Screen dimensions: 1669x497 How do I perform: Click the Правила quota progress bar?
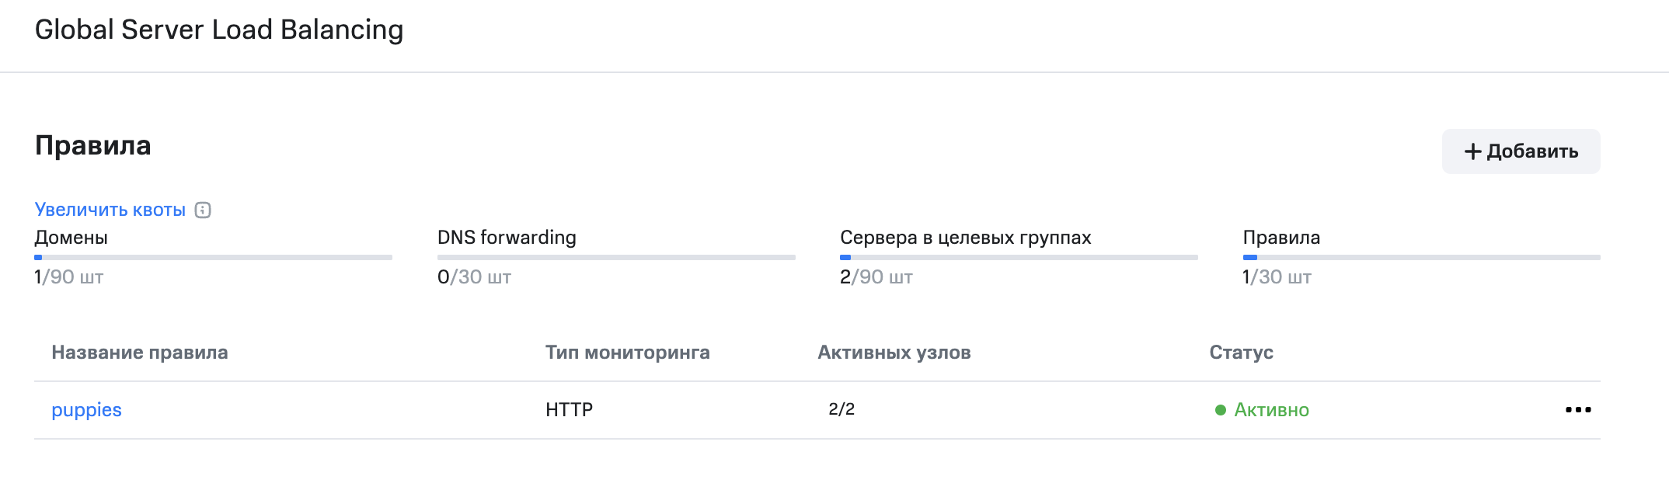[1421, 257]
